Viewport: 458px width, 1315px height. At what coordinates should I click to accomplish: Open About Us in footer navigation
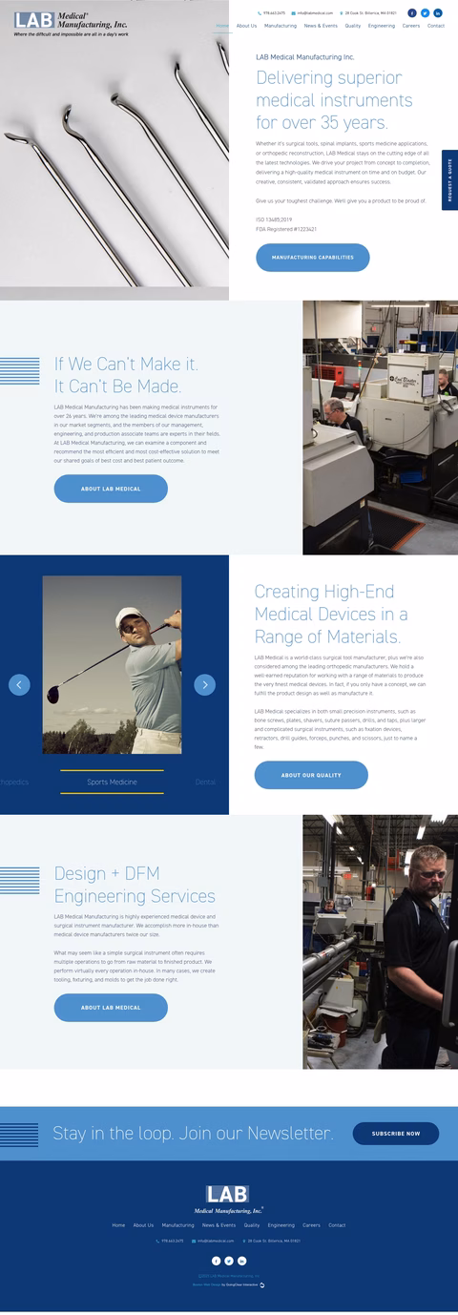pos(143,1225)
